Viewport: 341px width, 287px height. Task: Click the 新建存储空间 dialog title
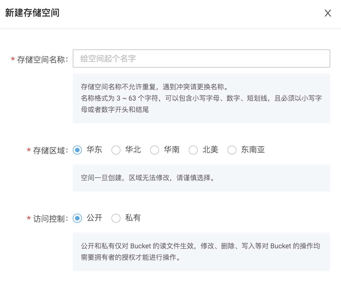(x=32, y=13)
